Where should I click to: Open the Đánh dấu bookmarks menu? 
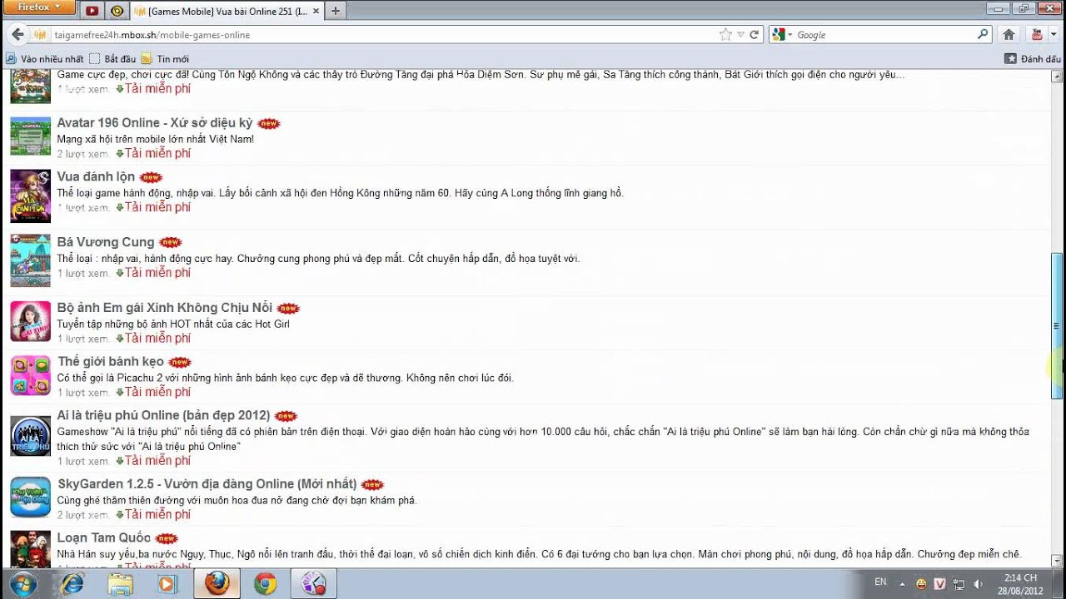coord(1033,59)
